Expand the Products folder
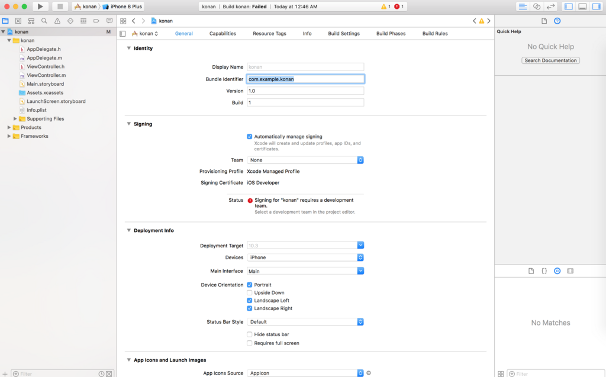The height and width of the screenshot is (377, 606). pos(9,127)
